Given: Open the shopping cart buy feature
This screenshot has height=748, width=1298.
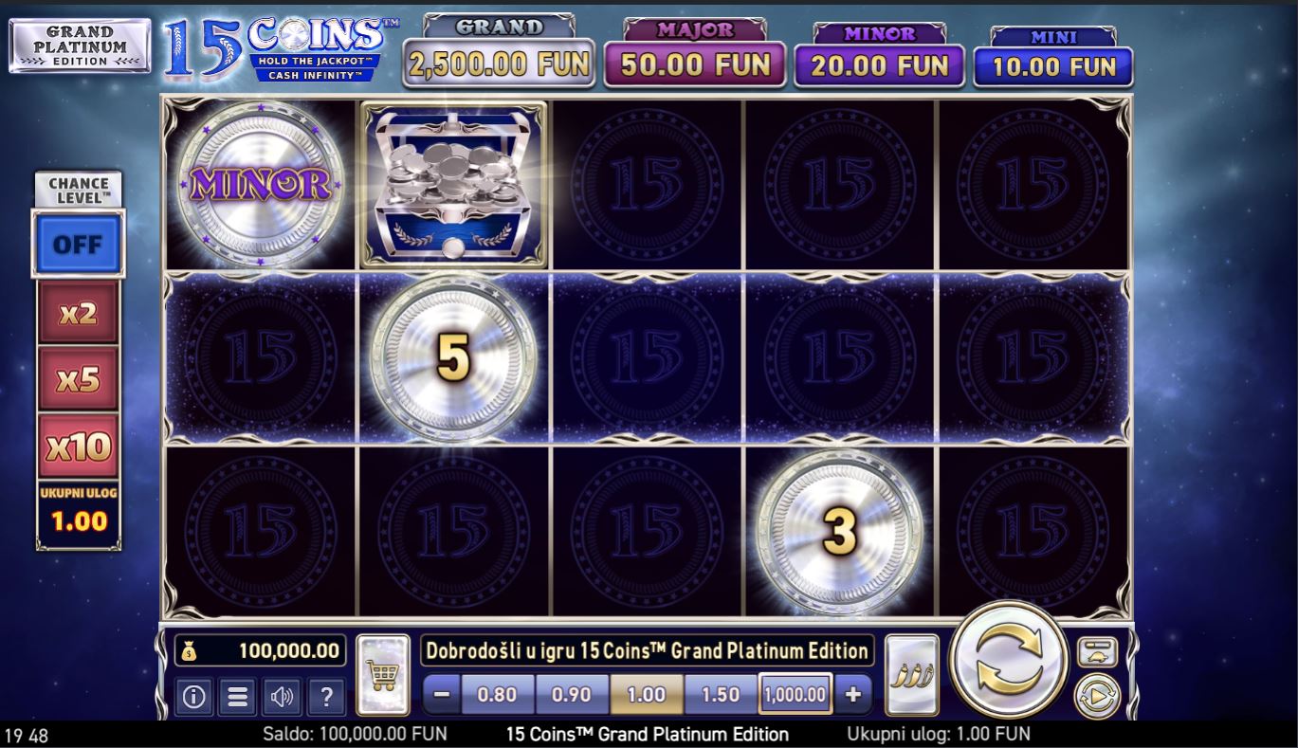Looking at the screenshot, I should pyautogui.click(x=383, y=675).
